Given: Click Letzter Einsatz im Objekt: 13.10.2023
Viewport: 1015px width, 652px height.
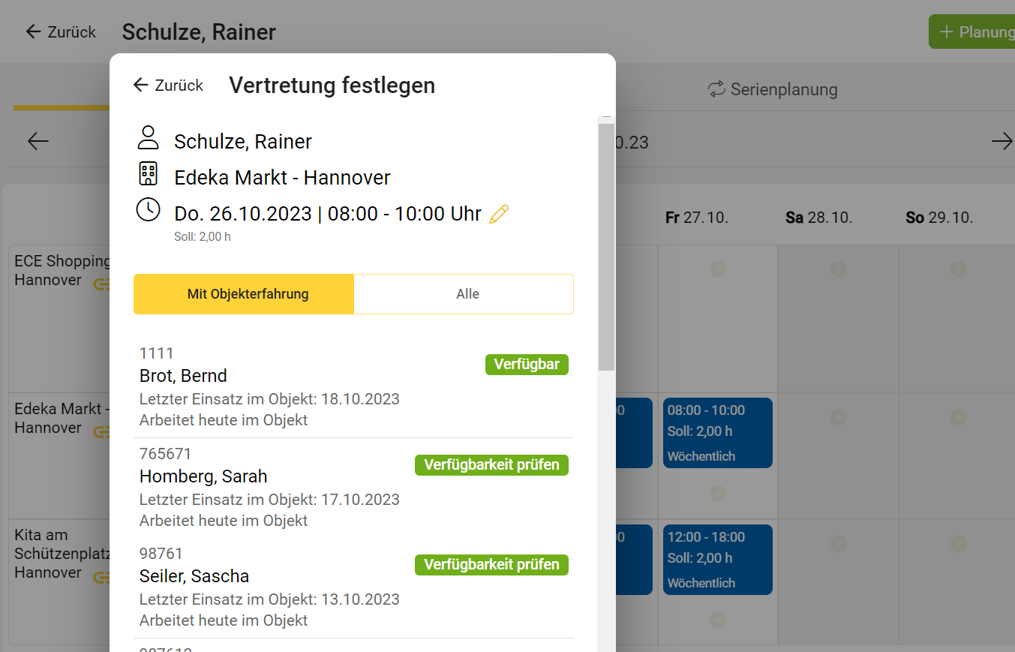Looking at the screenshot, I should (269, 599).
